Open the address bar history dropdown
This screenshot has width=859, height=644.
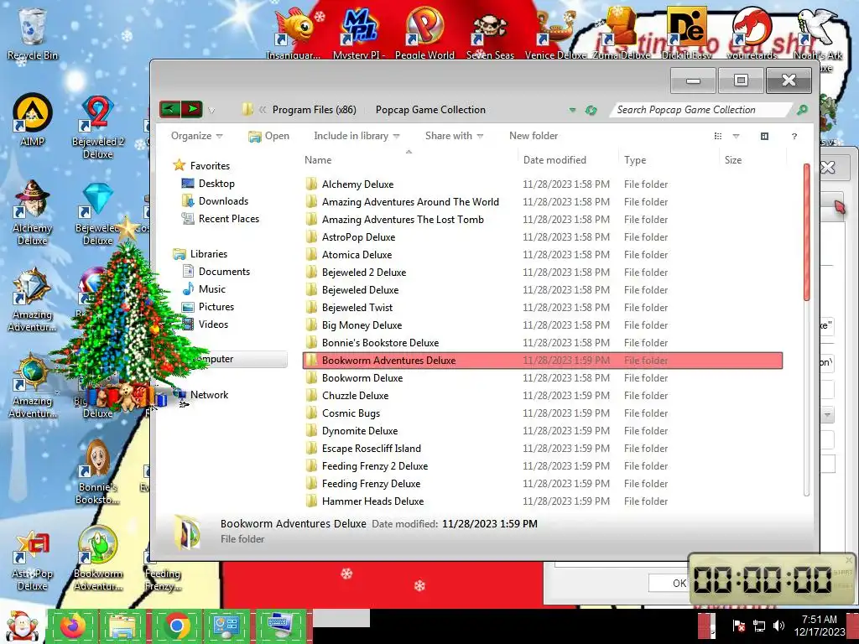(572, 110)
